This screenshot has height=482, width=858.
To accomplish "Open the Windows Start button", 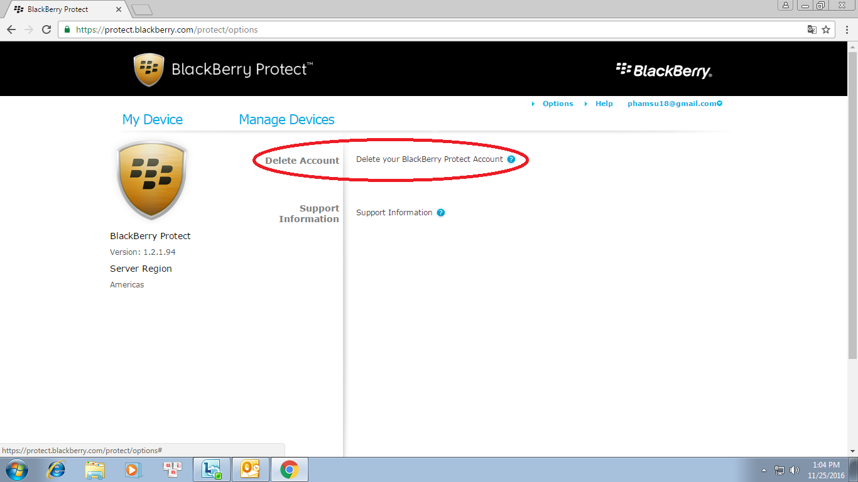I will click(x=17, y=469).
